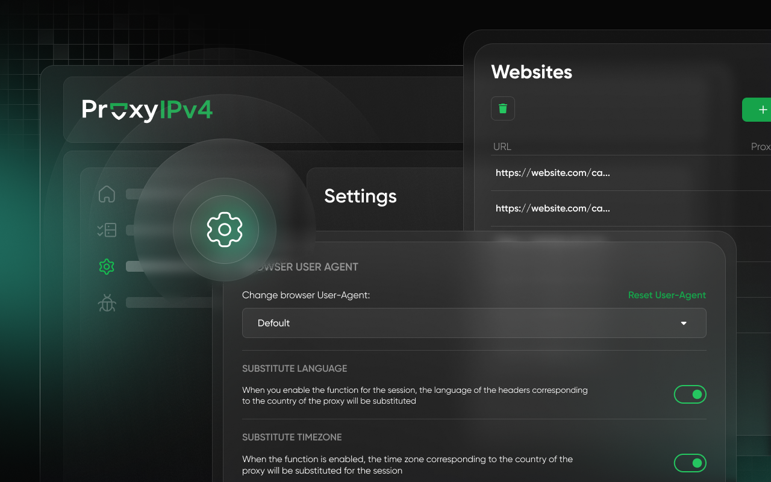Disable the Substitute Language toggle
Screen dimensions: 771x482
pos(690,394)
